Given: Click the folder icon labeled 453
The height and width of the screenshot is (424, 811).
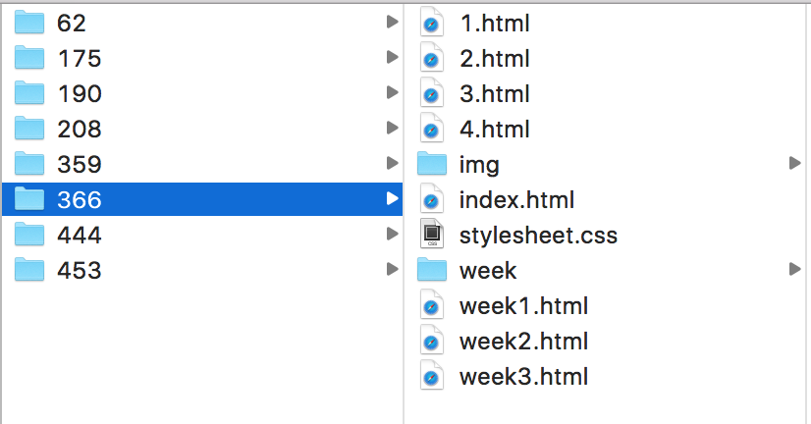Looking at the screenshot, I should [29, 270].
